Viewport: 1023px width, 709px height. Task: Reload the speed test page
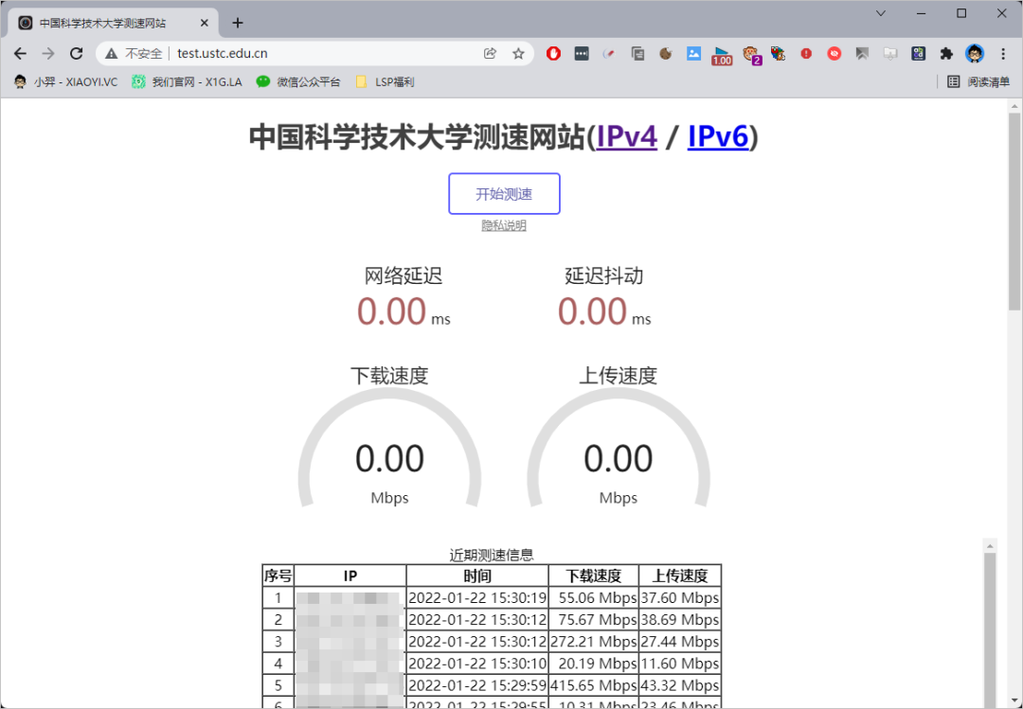click(x=77, y=54)
